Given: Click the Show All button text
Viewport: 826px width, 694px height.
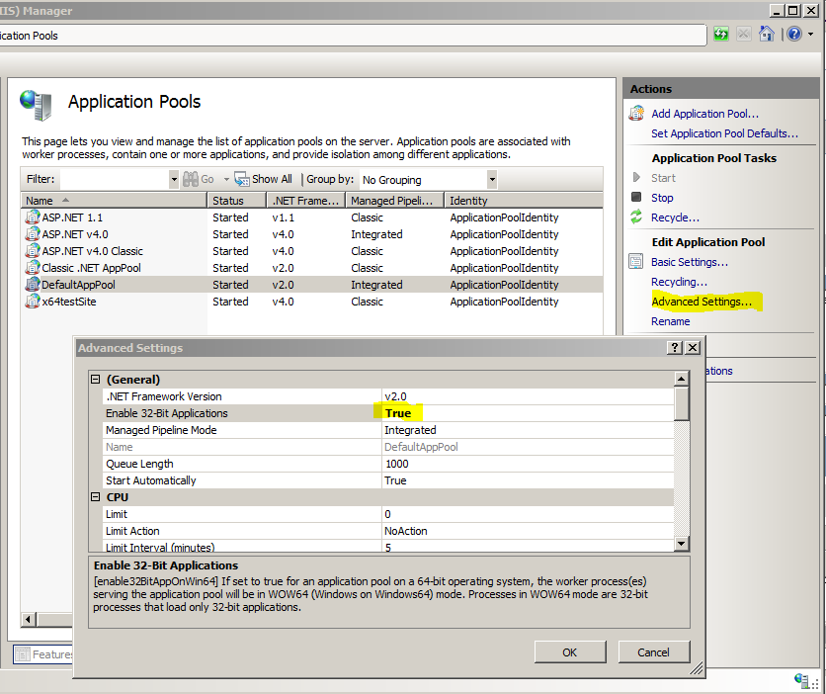Looking at the screenshot, I should pyautogui.click(x=272, y=179).
